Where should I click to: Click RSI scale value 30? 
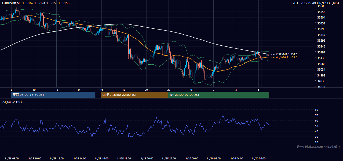coord(316,137)
